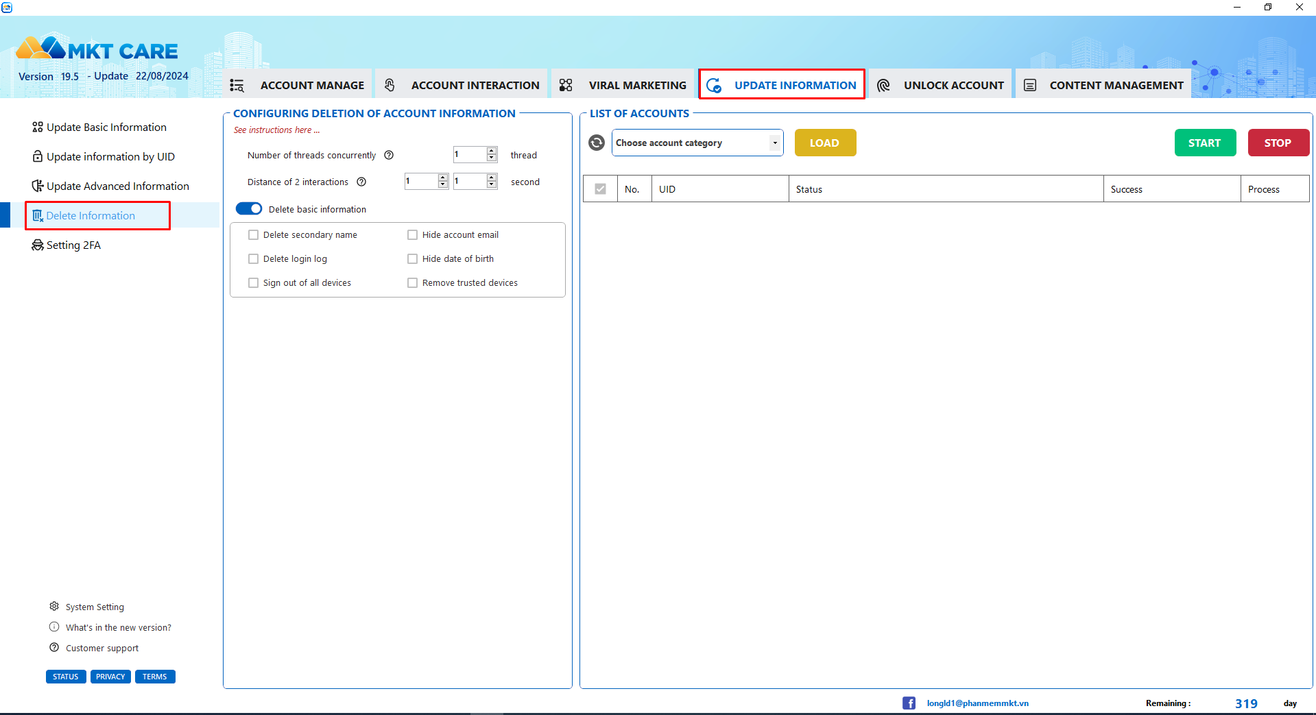Click the System Setting gear icon
Image resolution: width=1316 pixels, height=715 pixels.
pyautogui.click(x=54, y=606)
